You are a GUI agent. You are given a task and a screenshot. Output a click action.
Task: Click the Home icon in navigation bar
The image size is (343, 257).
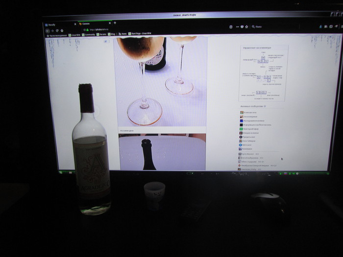(x=62, y=30)
